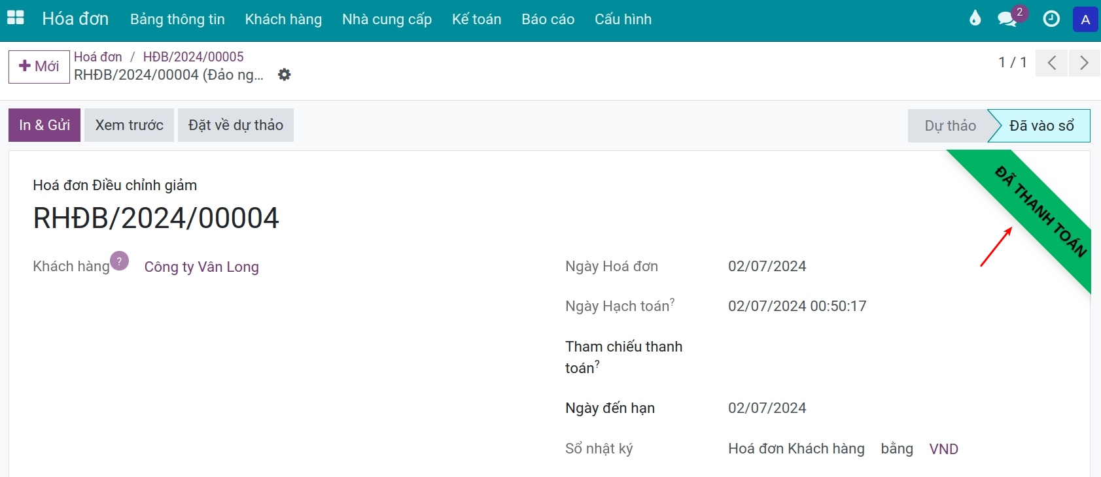
Task: Click the RHĐB/2024/00004 invoice number heading
Action: click(156, 218)
